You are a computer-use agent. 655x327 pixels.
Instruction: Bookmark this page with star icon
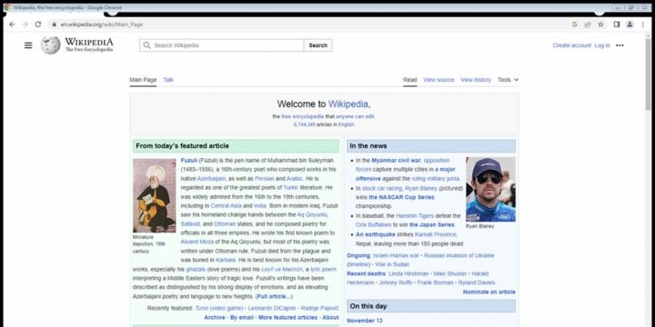click(x=600, y=25)
